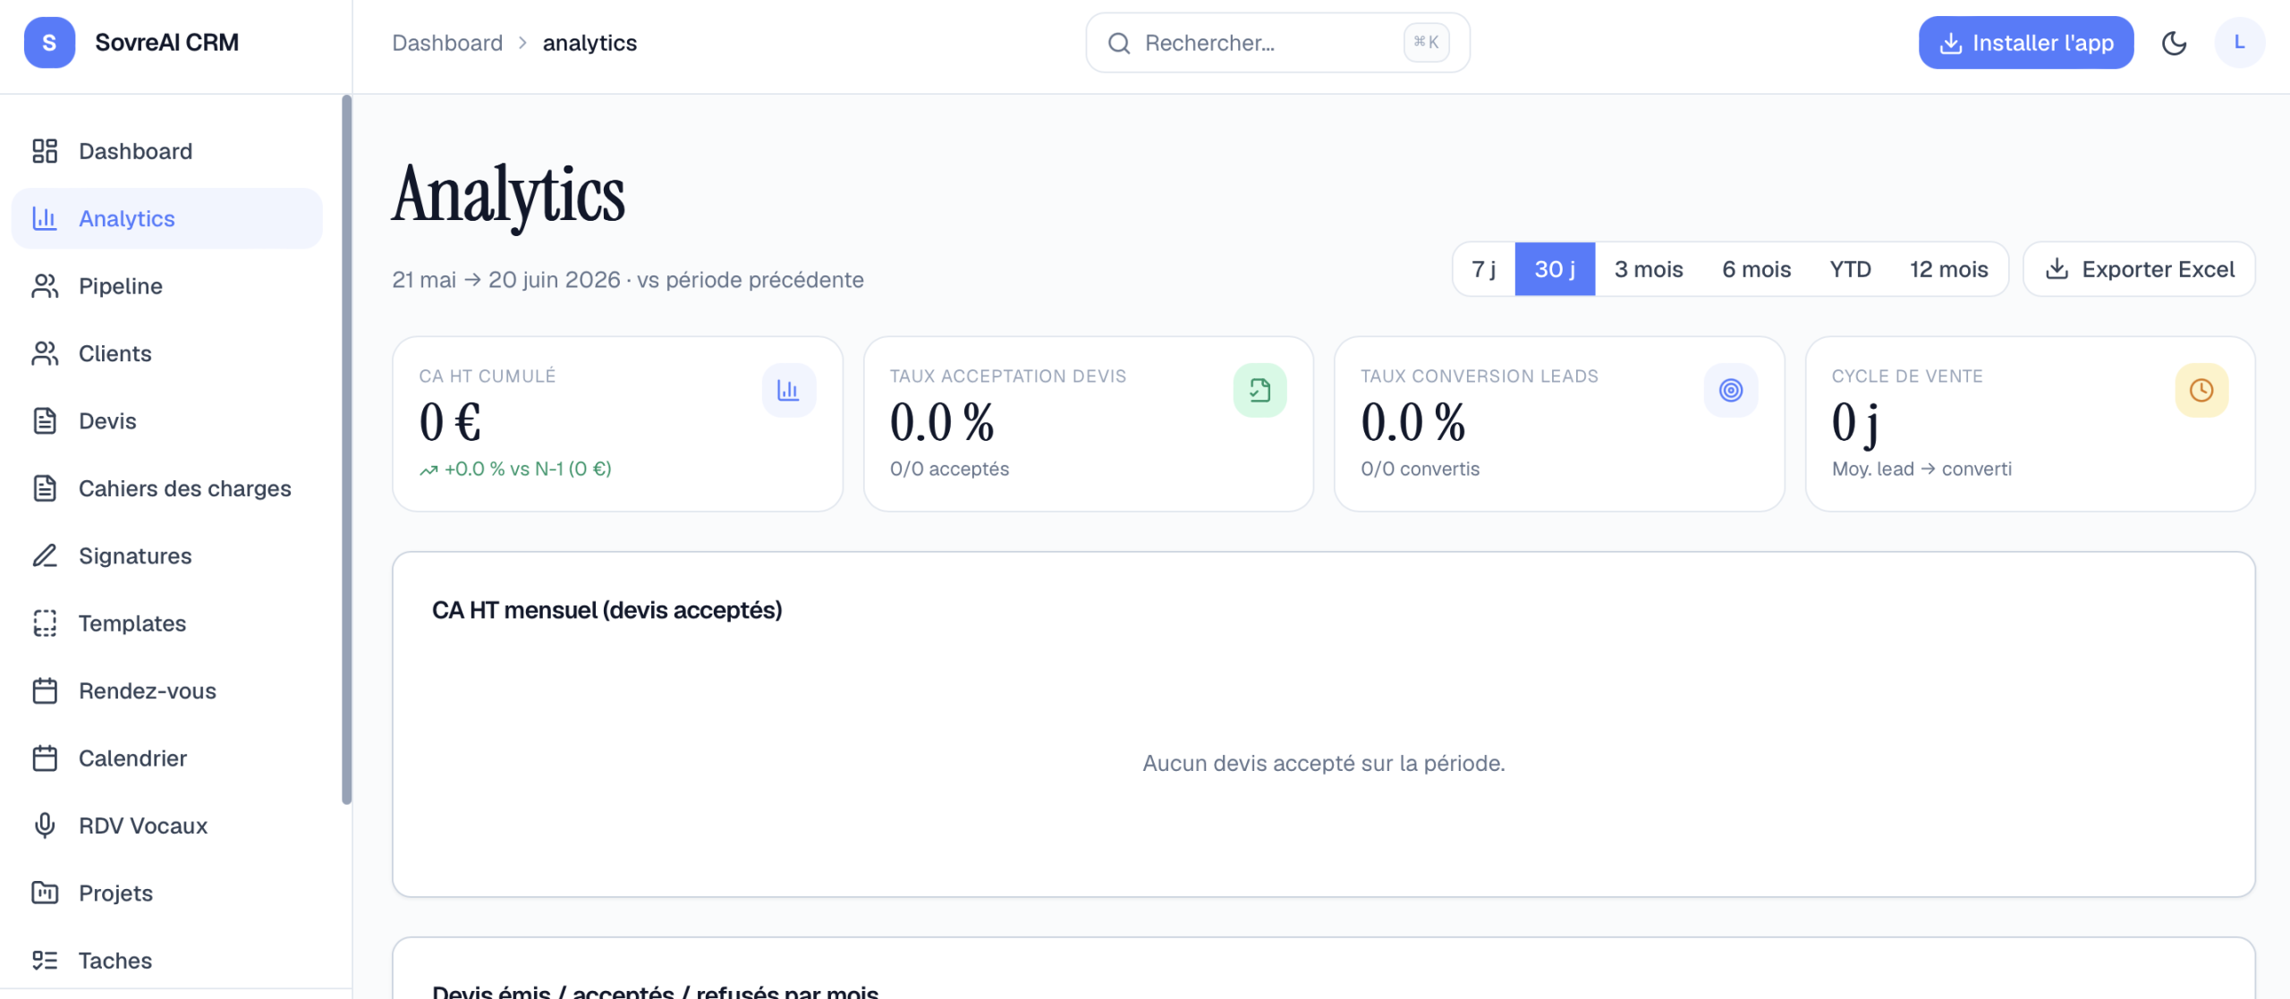Click "Aucun devis accepté sur la période." message
2290x999 pixels.
point(1323,763)
